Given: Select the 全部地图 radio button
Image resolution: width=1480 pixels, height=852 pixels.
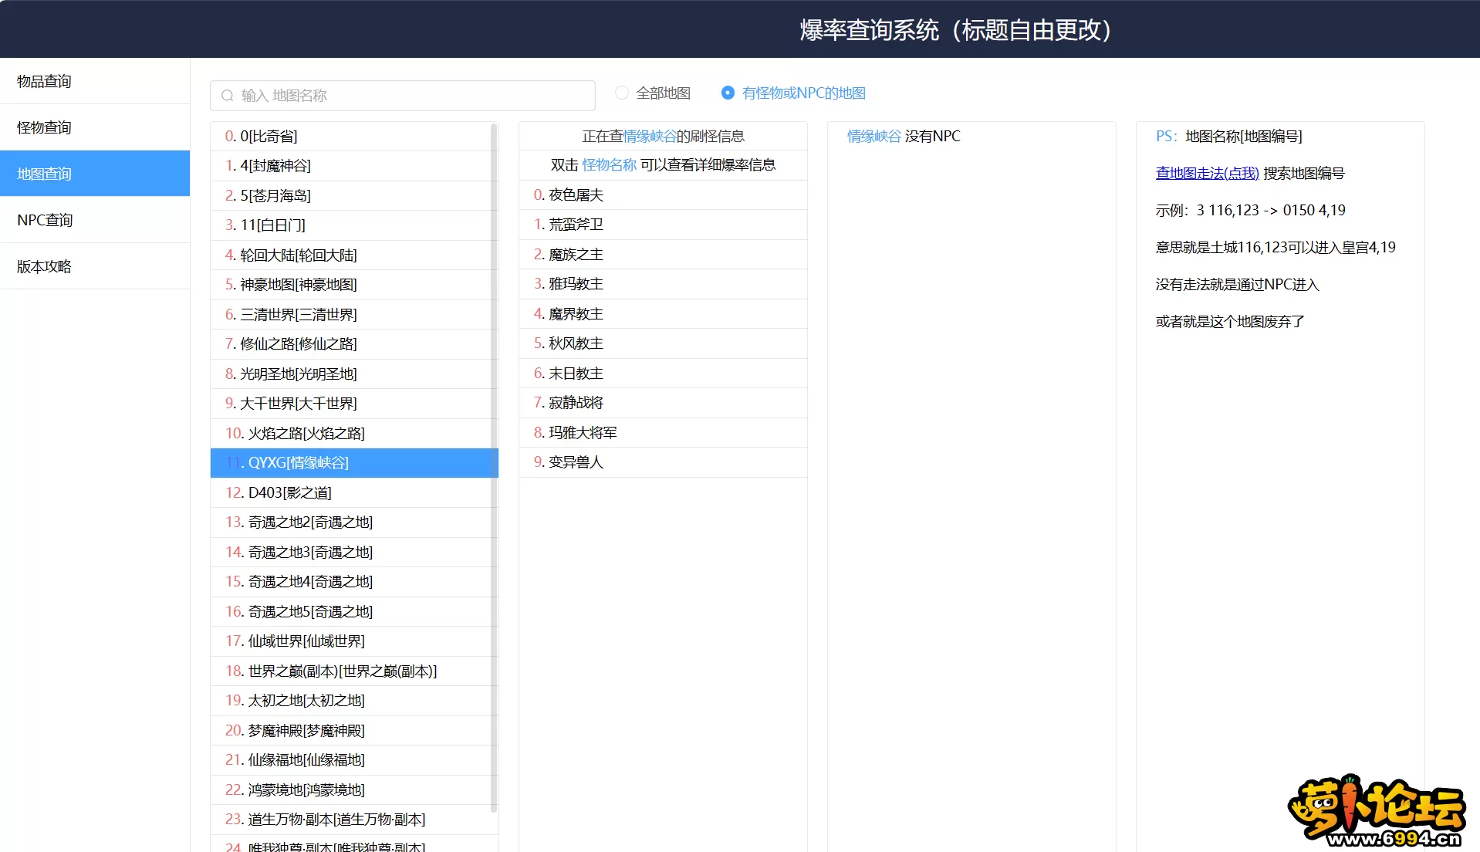Looking at the screenshot, I should coord(622,93).
